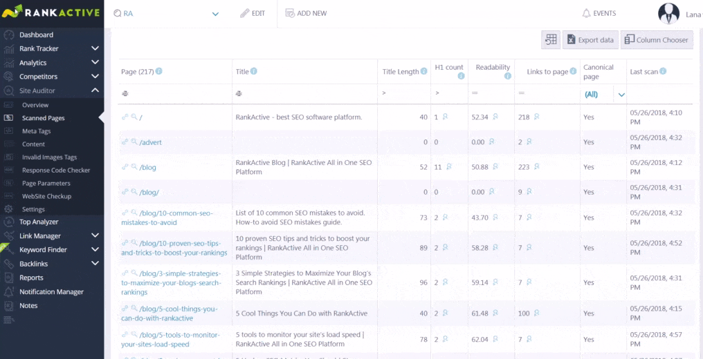Open Invalid Images Tags section
703x359 pixels.
49,157
